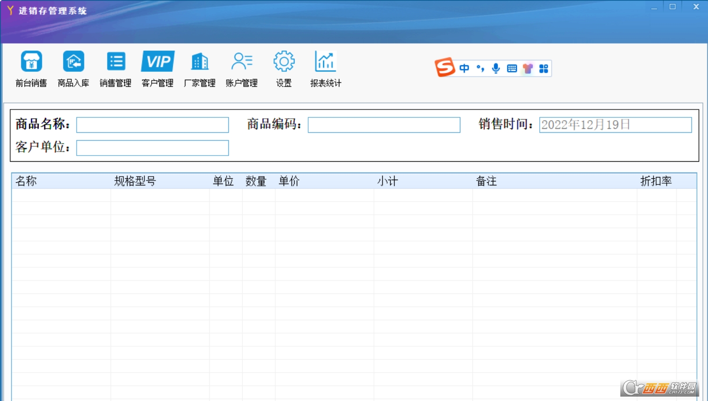Click the 备注 column header

point(555,181)
